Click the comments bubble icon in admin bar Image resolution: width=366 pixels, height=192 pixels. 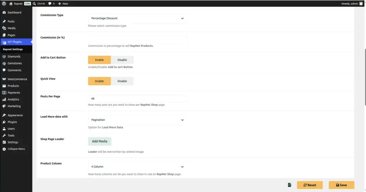pos(50,4)
